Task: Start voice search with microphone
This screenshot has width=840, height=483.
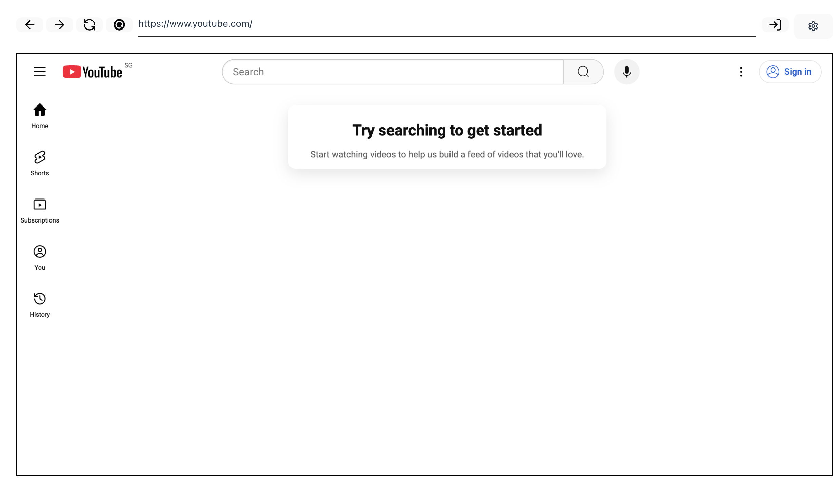Action: pos(626,72)
